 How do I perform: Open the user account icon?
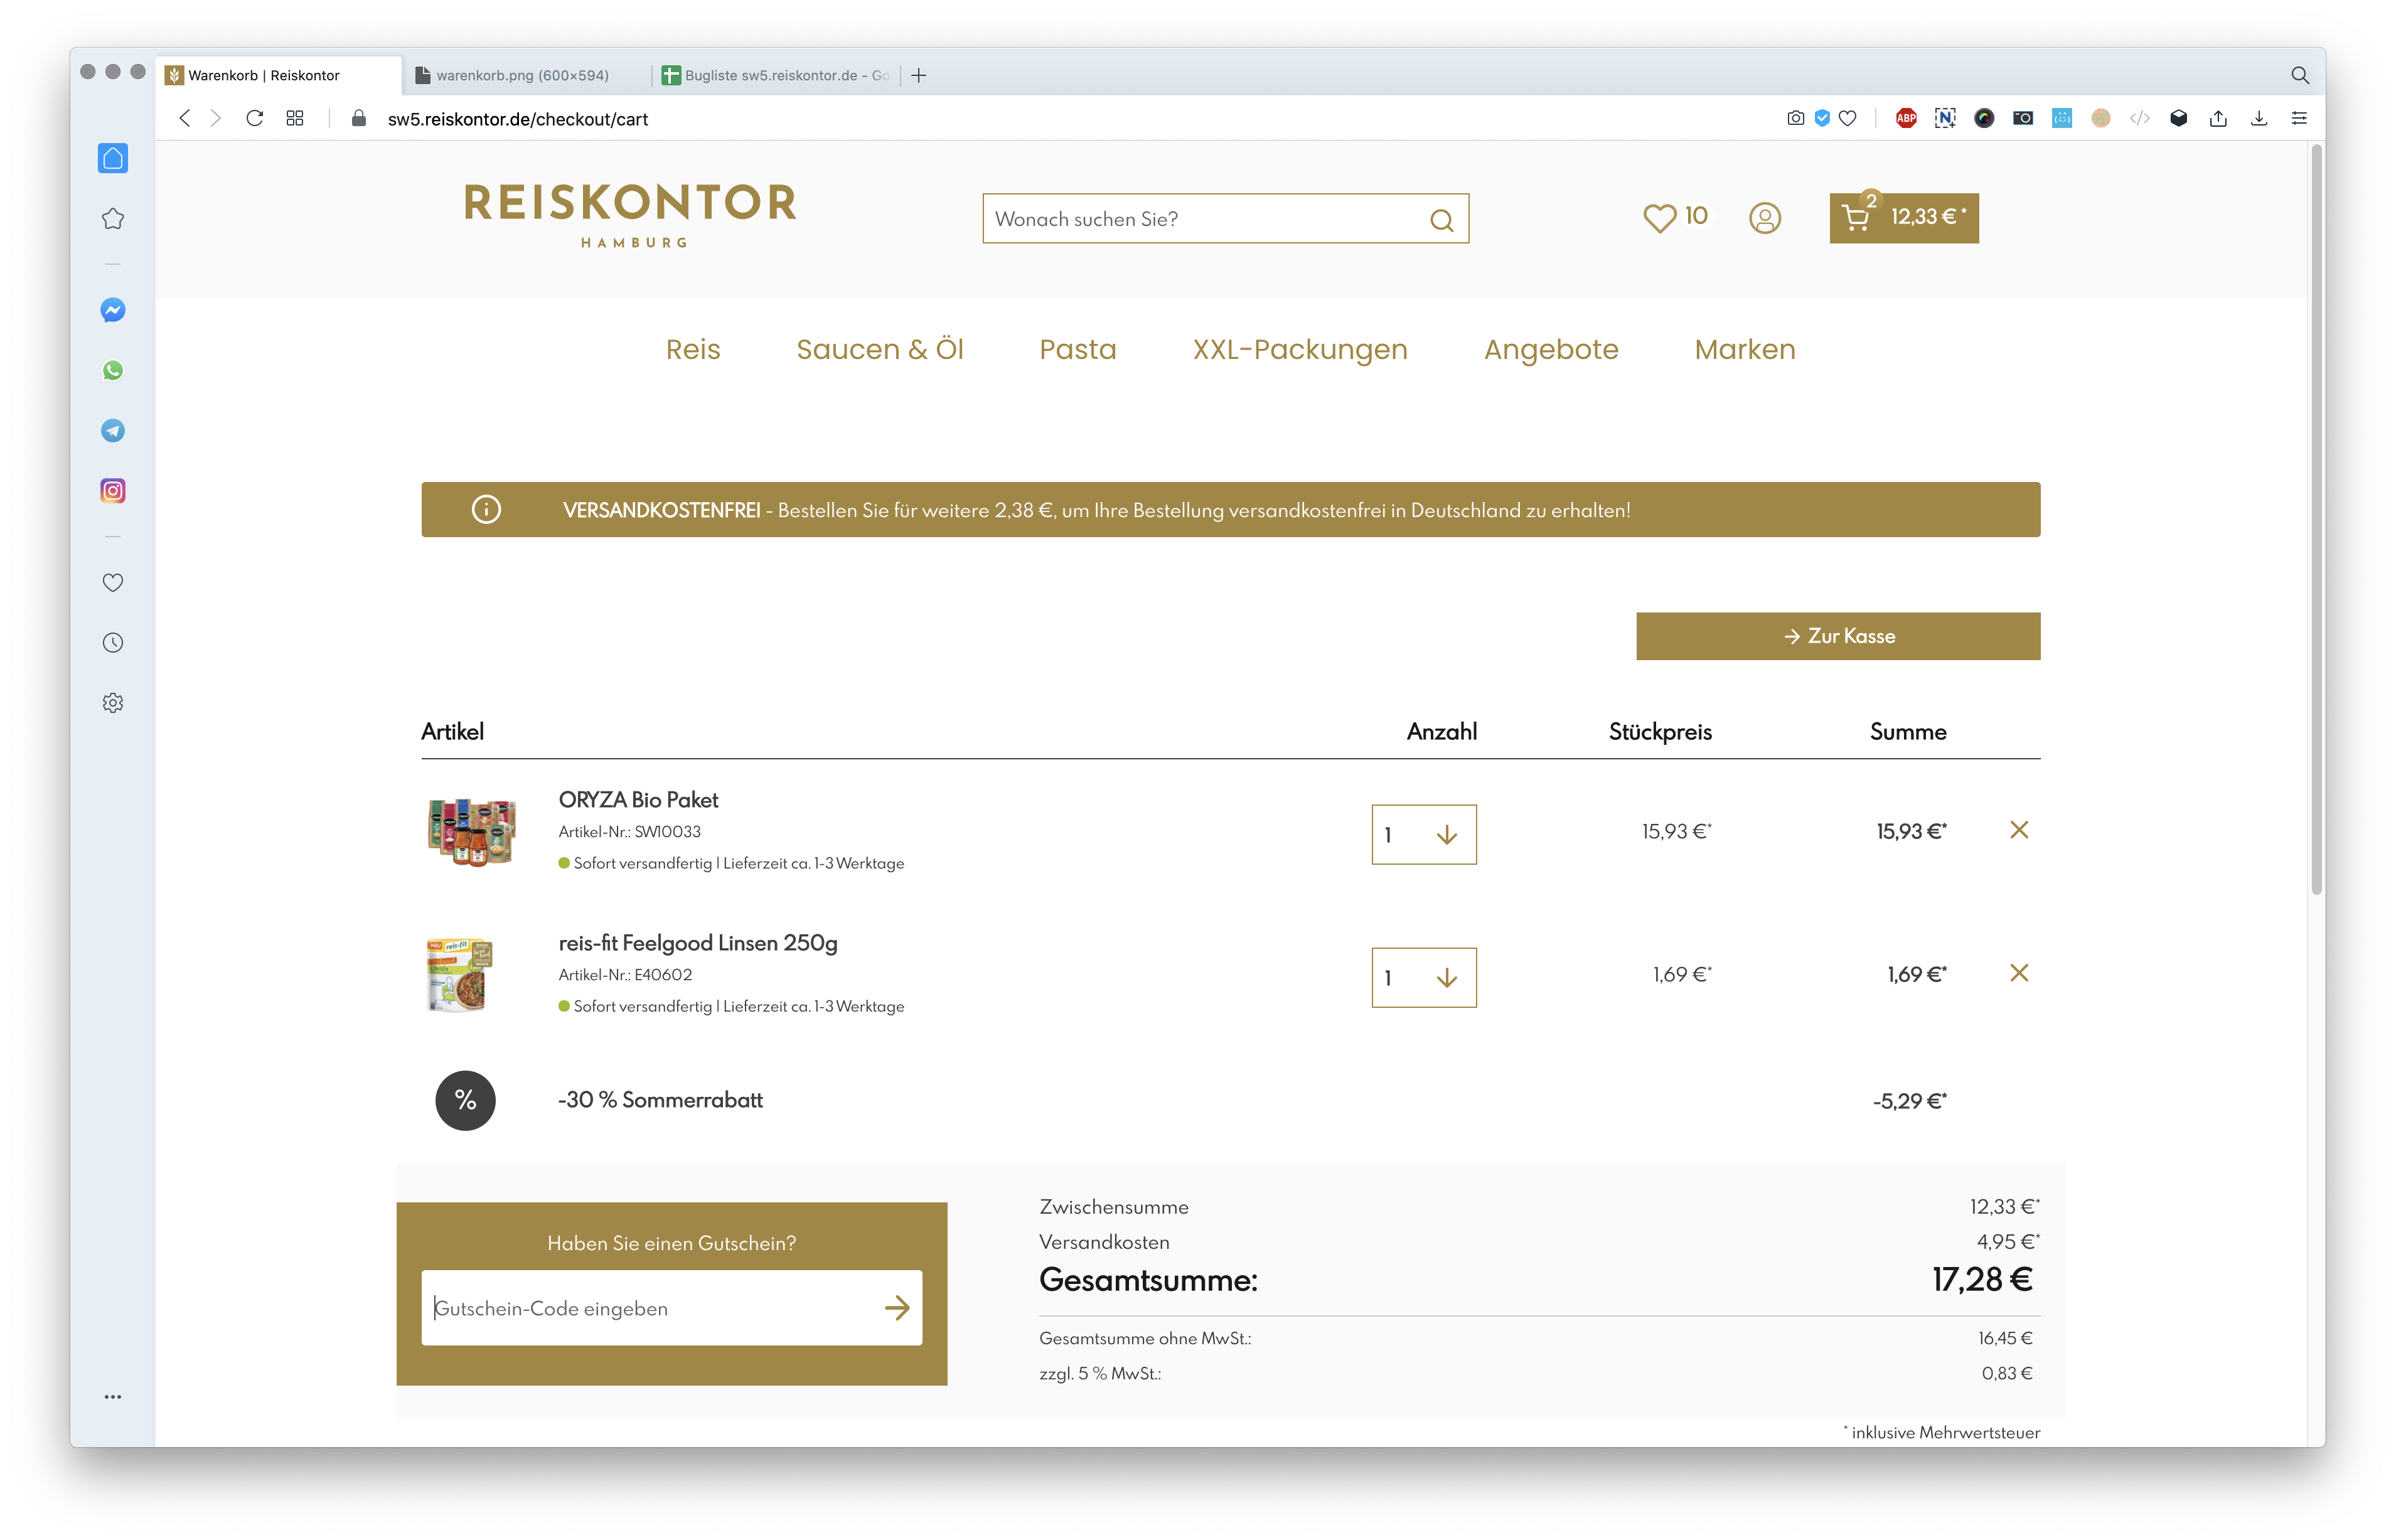(x=1764, y=218)
